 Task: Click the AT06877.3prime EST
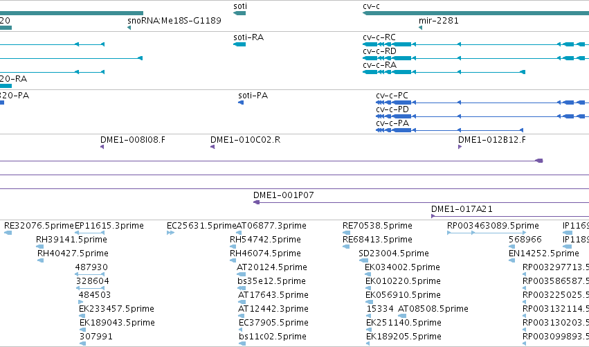[239, 233]
